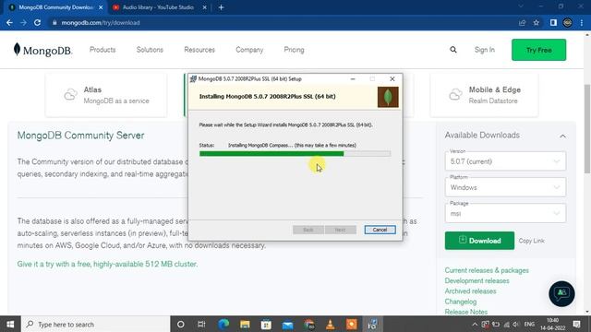Click the page vertical scrollbar thumb
The image size is (591, 332).
587,129
